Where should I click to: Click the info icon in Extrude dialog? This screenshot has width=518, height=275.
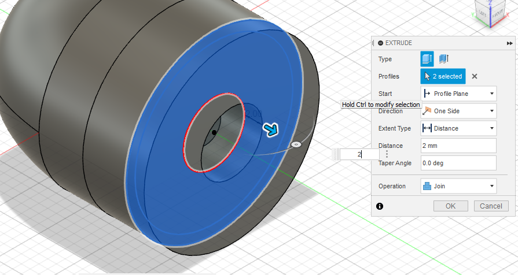click(380, 206)
